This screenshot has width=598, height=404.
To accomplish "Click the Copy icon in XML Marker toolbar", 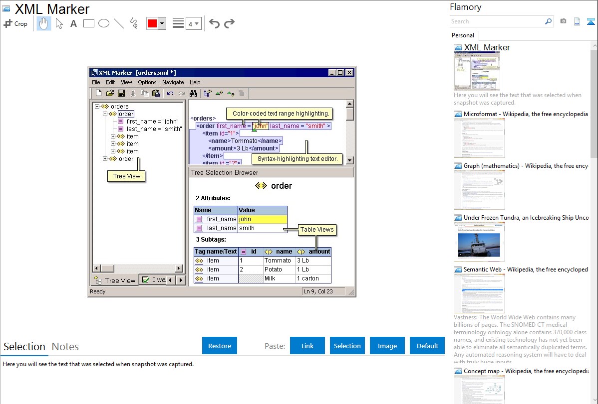I will [144, 93].
